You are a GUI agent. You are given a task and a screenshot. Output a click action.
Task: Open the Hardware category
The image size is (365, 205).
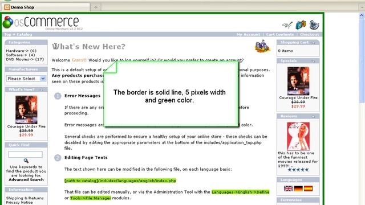coord(21,51)
